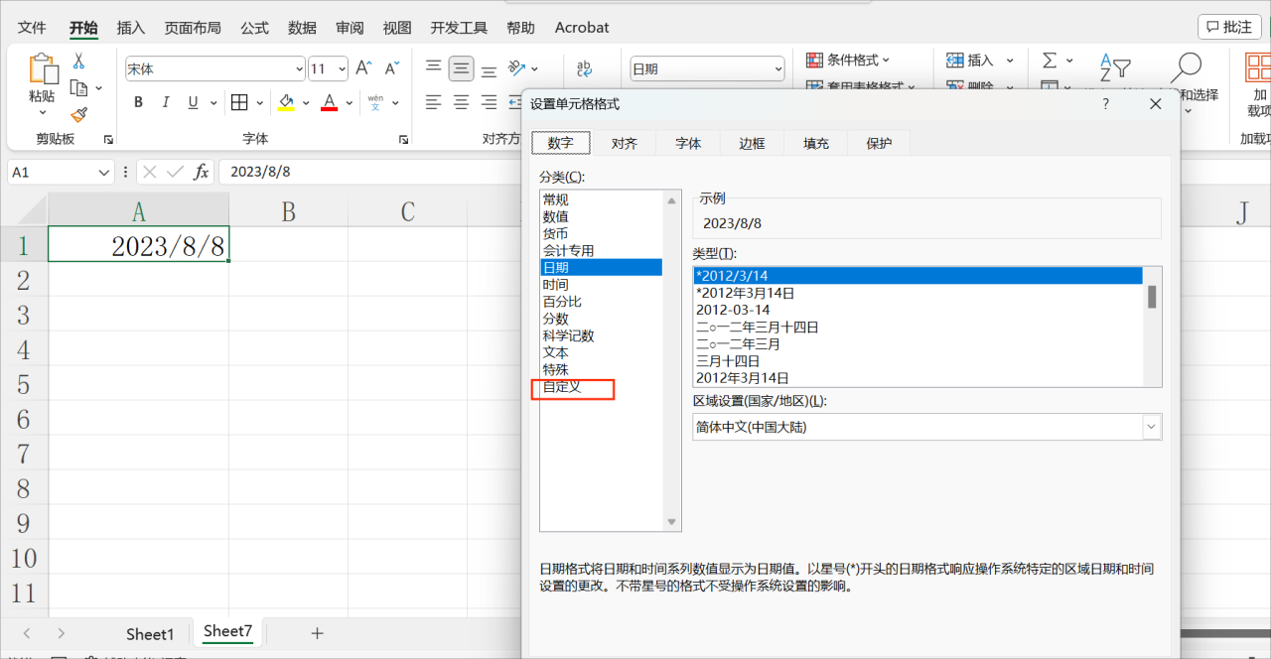
Task: Expand the 条件格式 conditional formatting menu
Action: pos(886,61)
